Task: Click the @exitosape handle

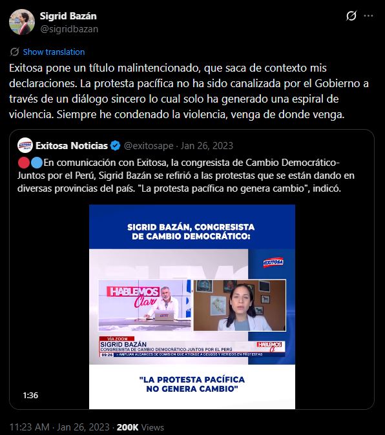Action: (x=149, y=146)
